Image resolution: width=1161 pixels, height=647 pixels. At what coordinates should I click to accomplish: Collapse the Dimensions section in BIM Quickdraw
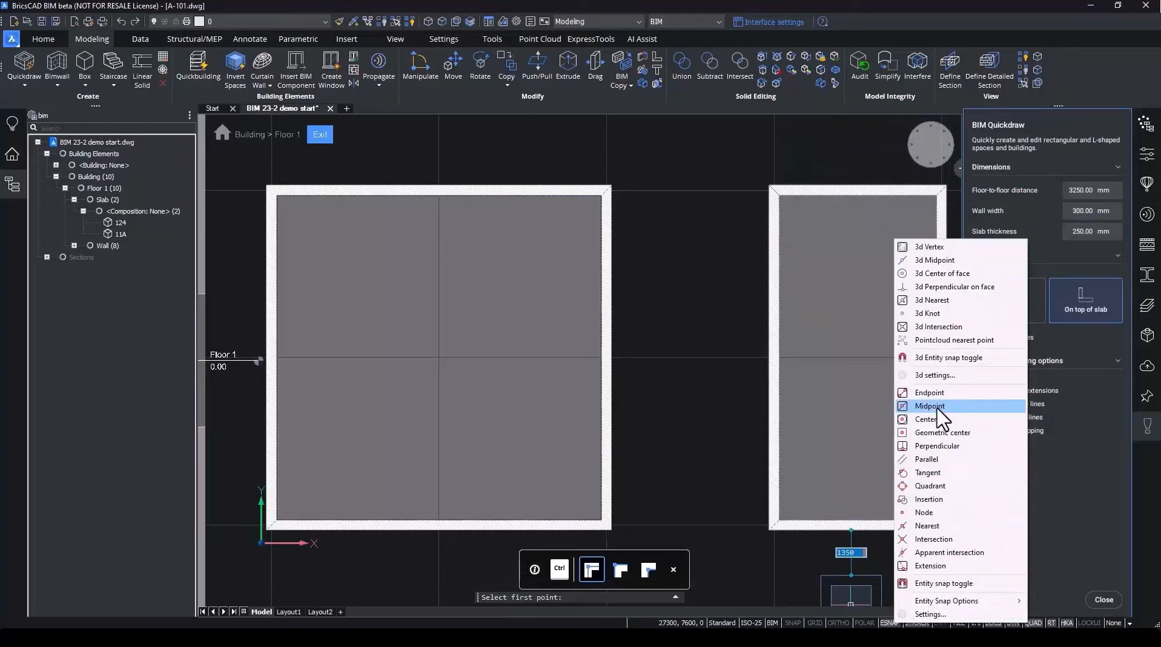click(x=1117, y=167)
